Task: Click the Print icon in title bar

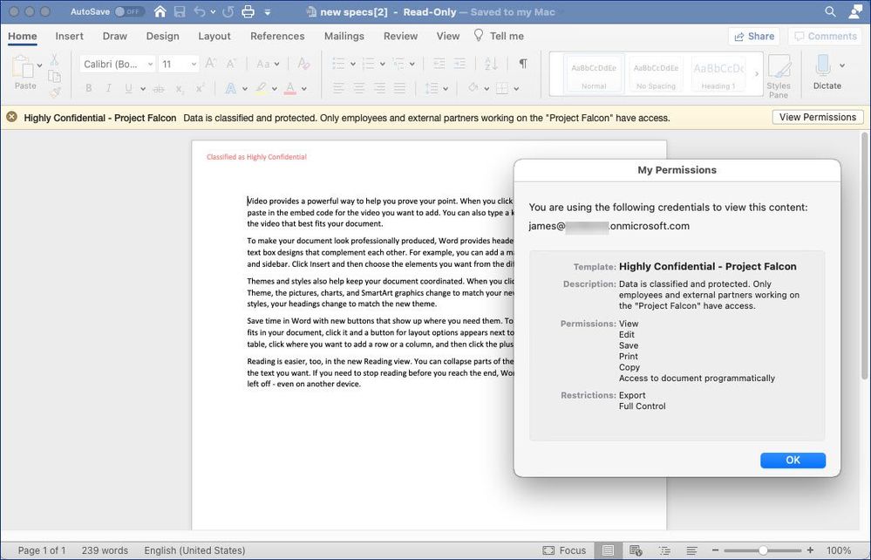Action: [248, 11]
